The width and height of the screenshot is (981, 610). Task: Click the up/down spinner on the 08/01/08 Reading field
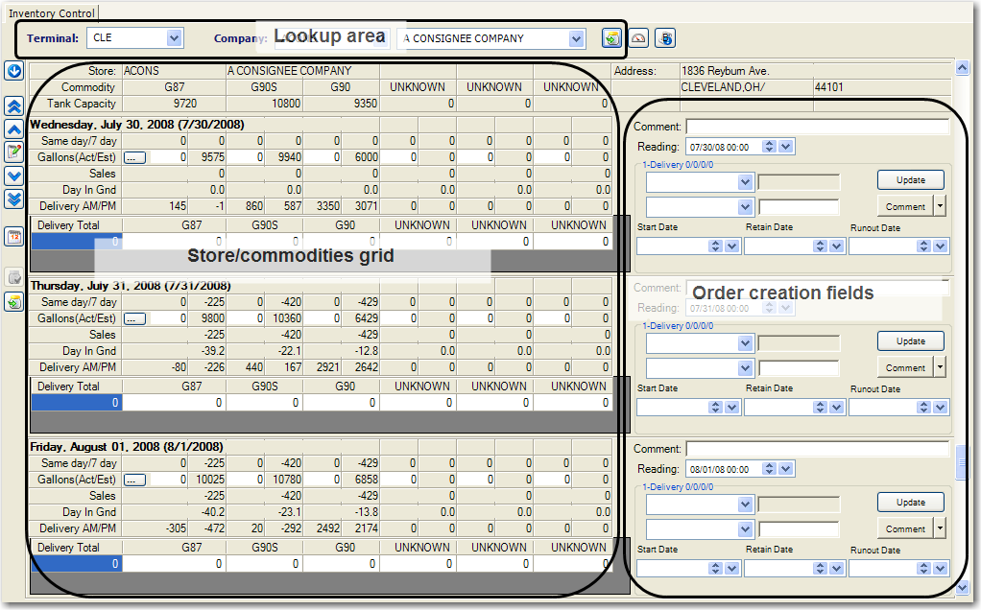point(769,469)
